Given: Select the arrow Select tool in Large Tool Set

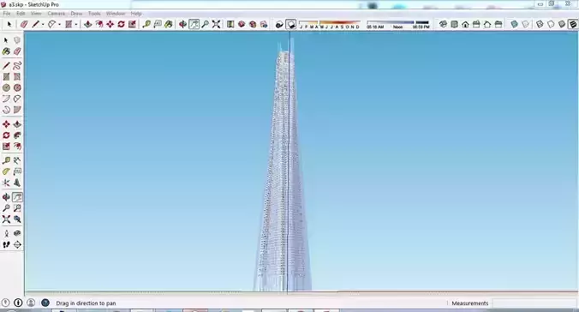Looking at the screenshot, I should coord(6,40).
